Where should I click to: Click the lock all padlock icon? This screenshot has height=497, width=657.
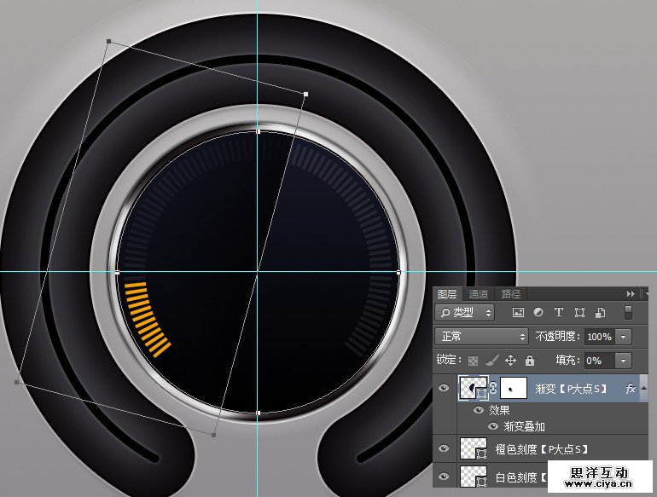pos(530,361)
